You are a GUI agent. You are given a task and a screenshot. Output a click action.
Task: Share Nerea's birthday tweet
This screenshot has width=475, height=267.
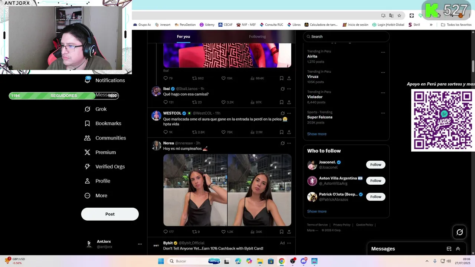(289, 232)
